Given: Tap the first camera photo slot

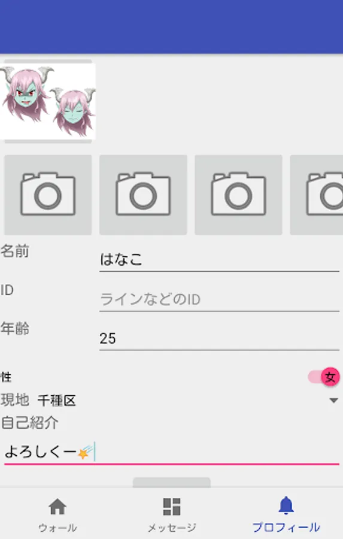Looking at the screenshot, I should 48,195.
